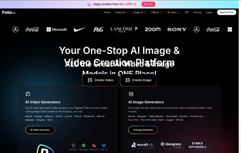The image size is (241, 153).
Task: Click the Dall-E link
Action: tap(161, 120)
